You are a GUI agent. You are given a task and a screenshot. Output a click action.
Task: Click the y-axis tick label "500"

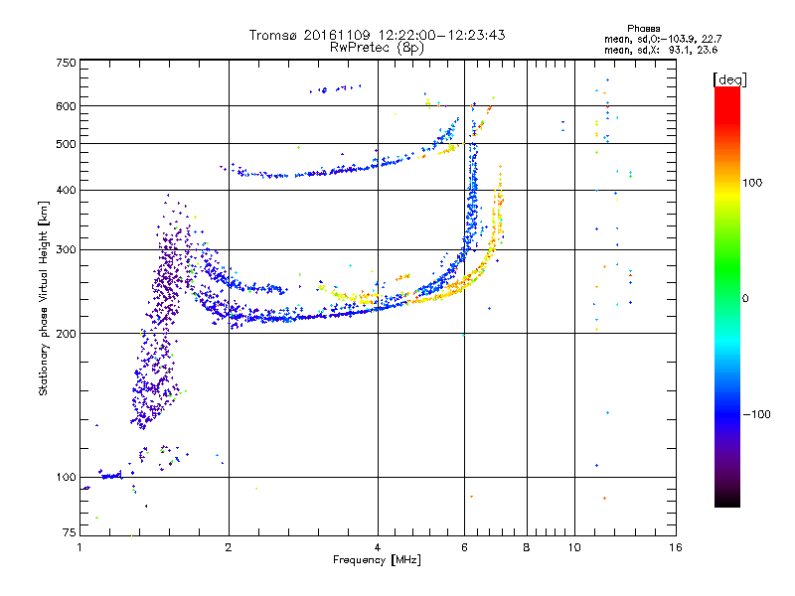[67, 144]
